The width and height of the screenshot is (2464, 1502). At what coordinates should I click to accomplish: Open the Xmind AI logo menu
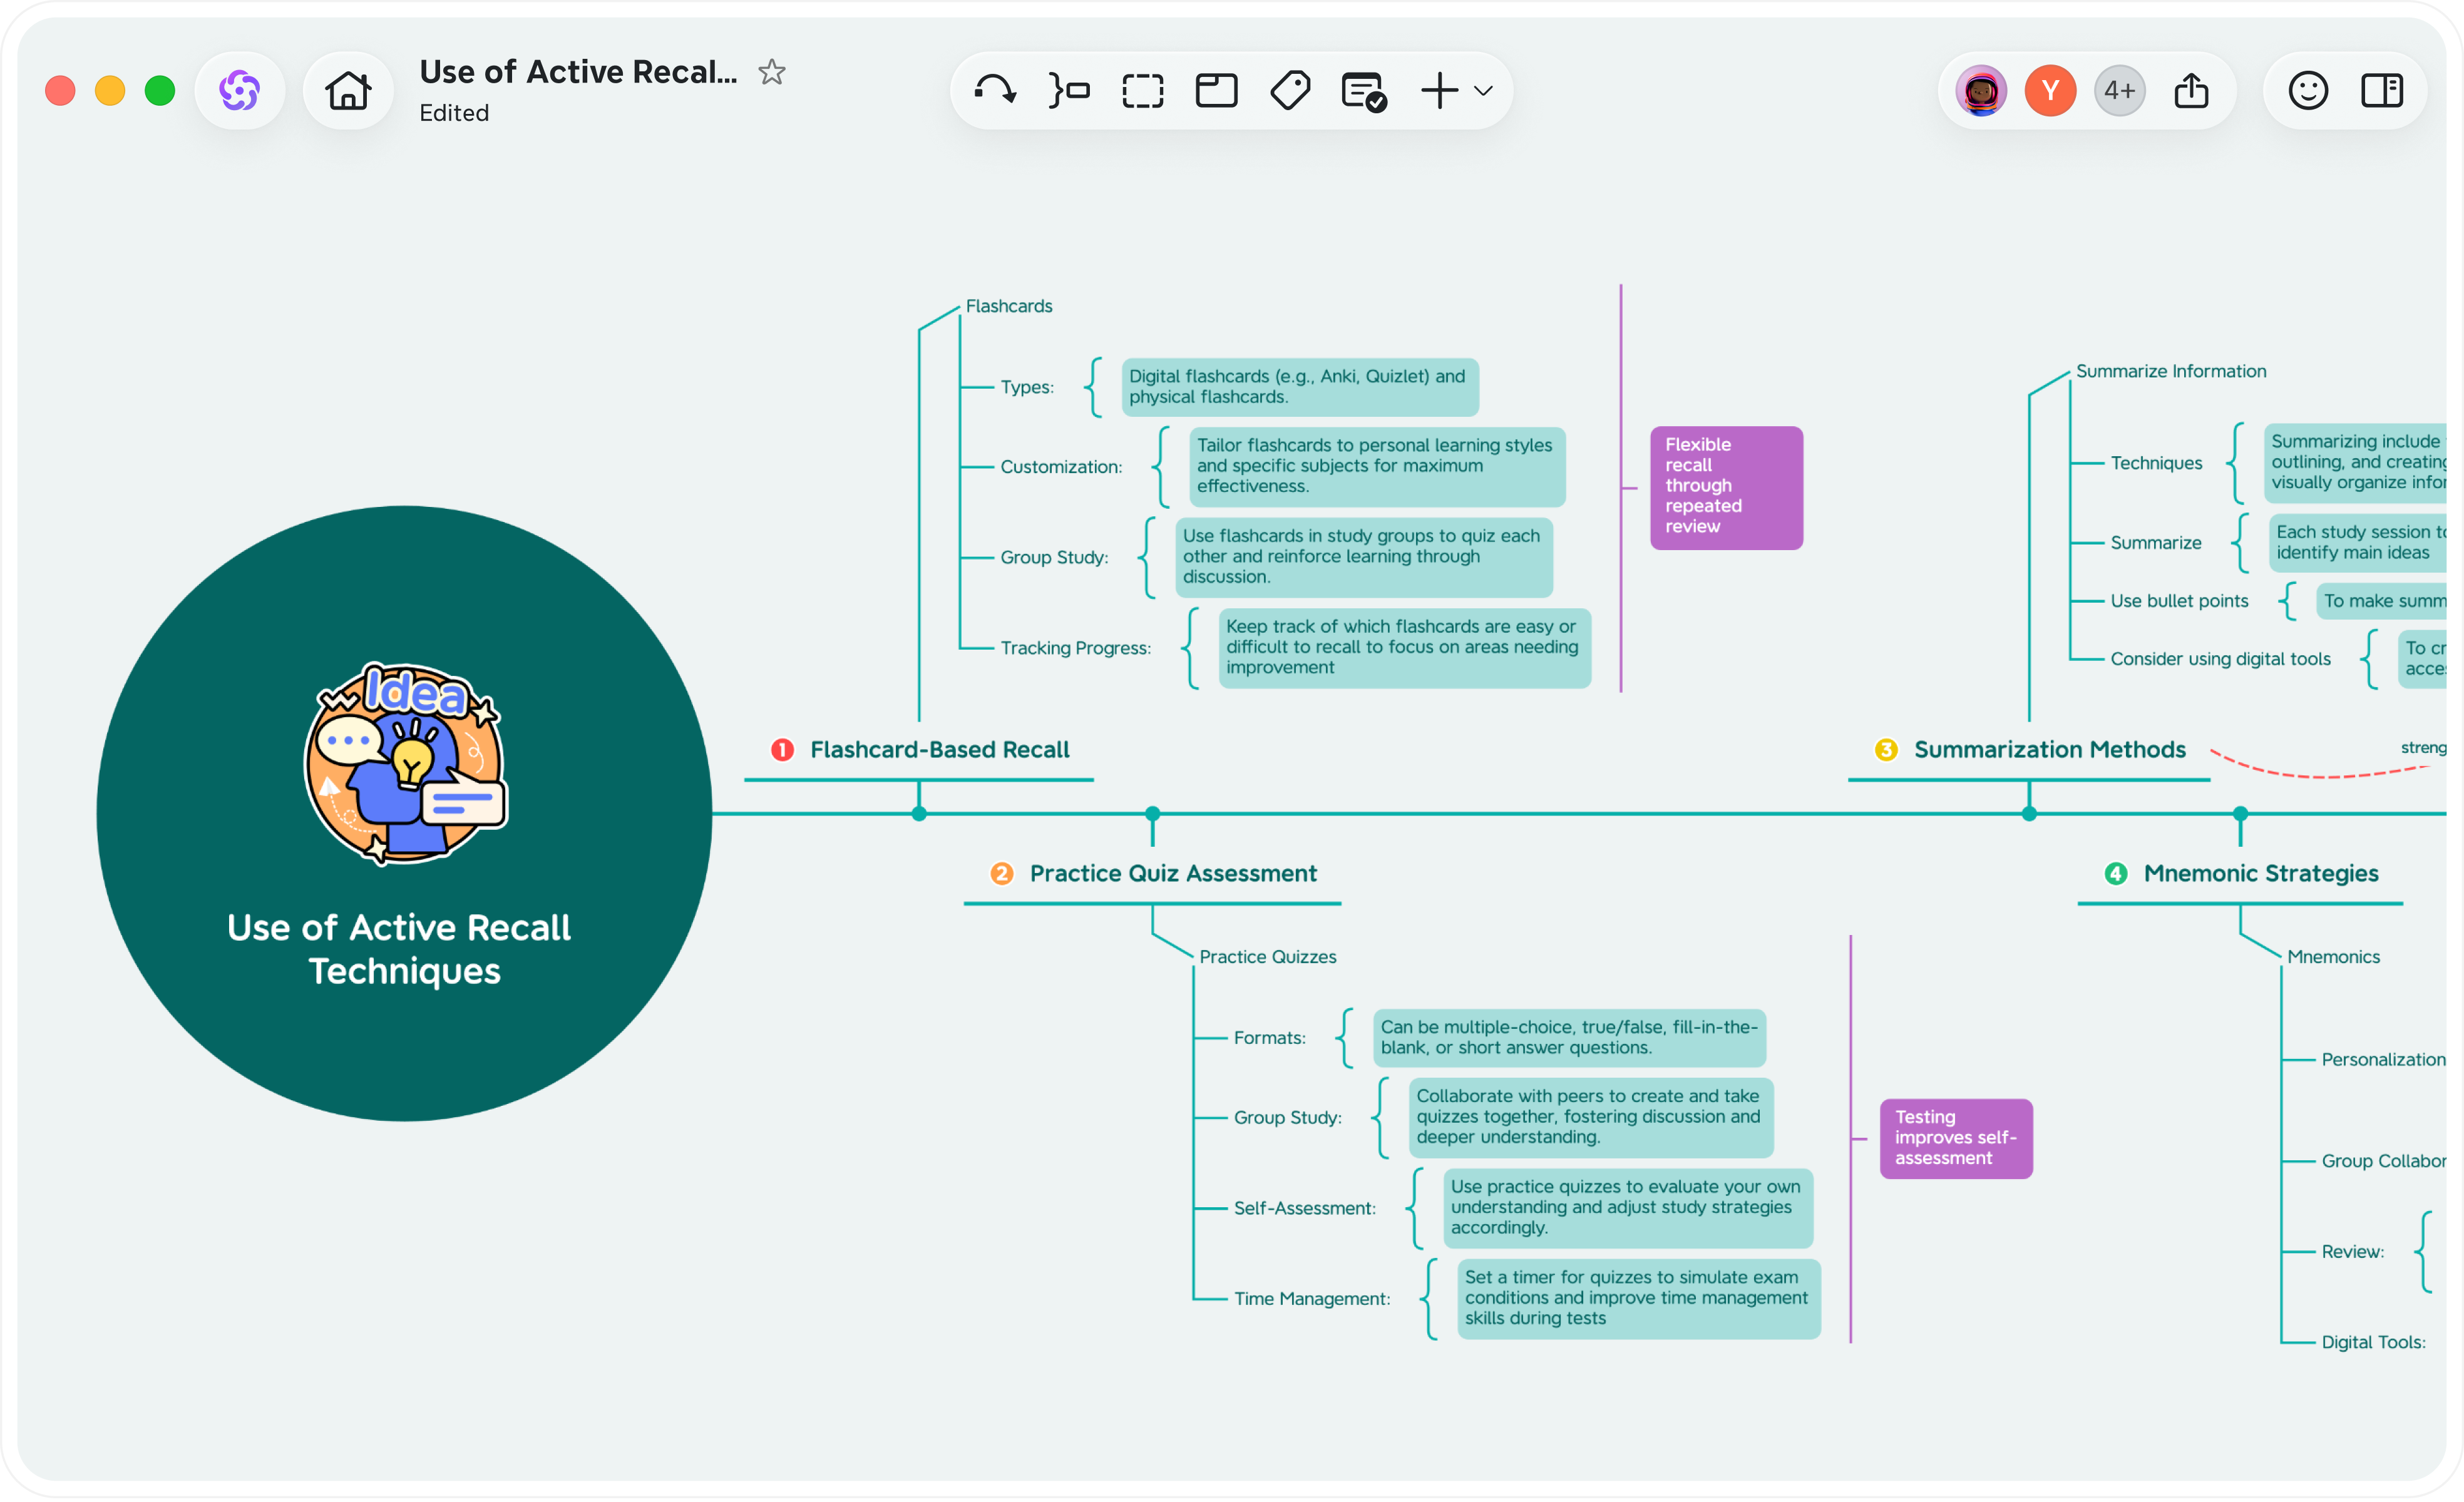tap(240, 91)
